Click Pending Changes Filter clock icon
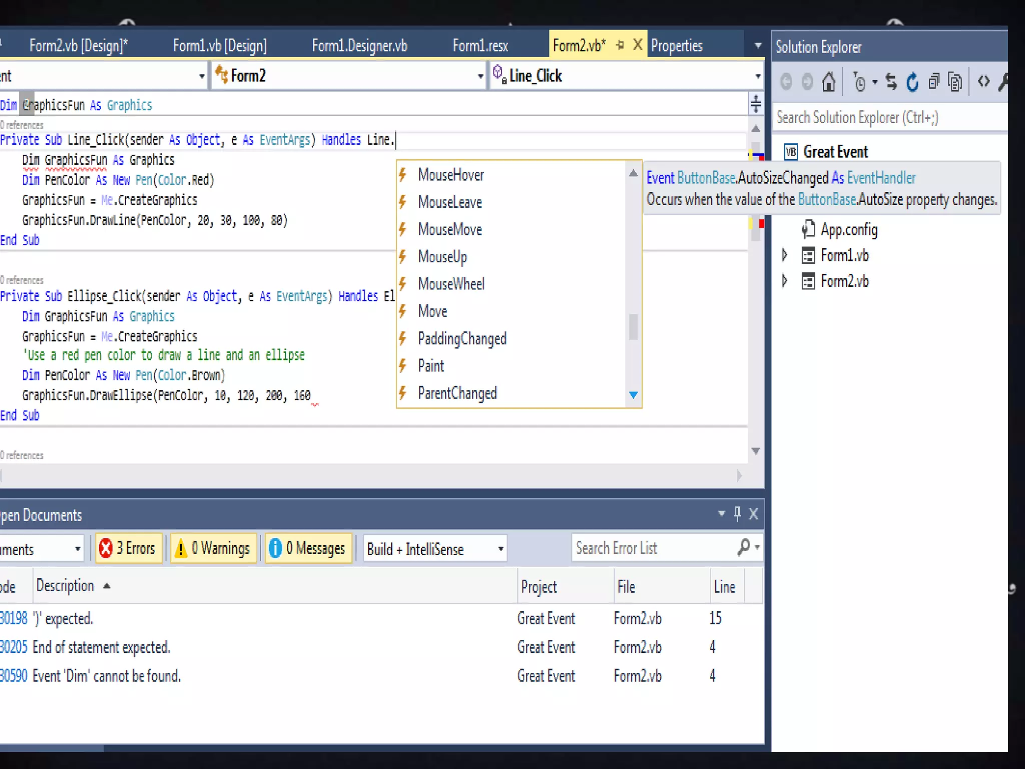1025x769 pixels. coord(859,82)
